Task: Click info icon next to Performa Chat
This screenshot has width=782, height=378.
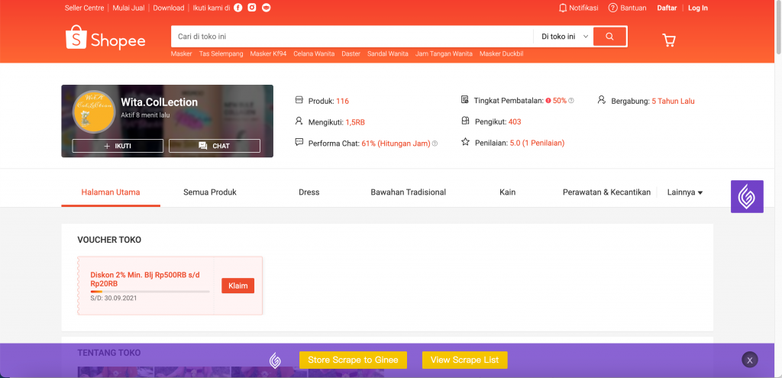Action: 435,144
